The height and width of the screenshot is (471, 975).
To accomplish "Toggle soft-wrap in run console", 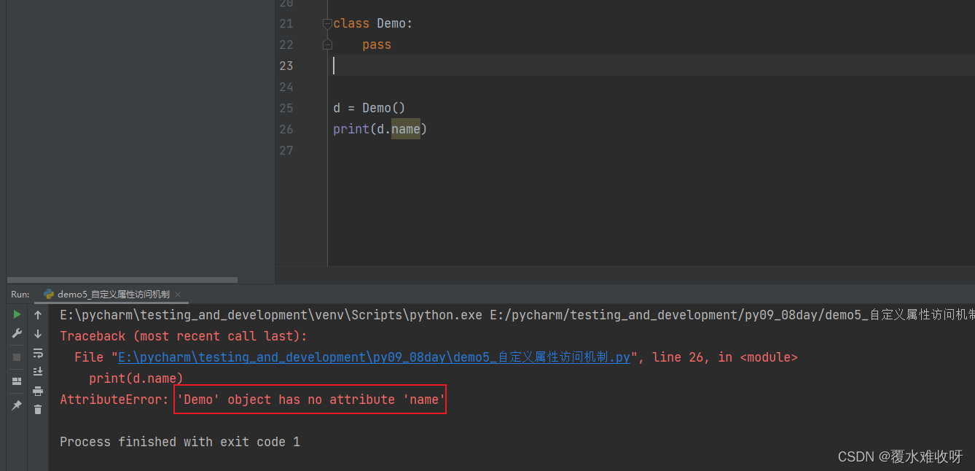I will pos(38,353).
